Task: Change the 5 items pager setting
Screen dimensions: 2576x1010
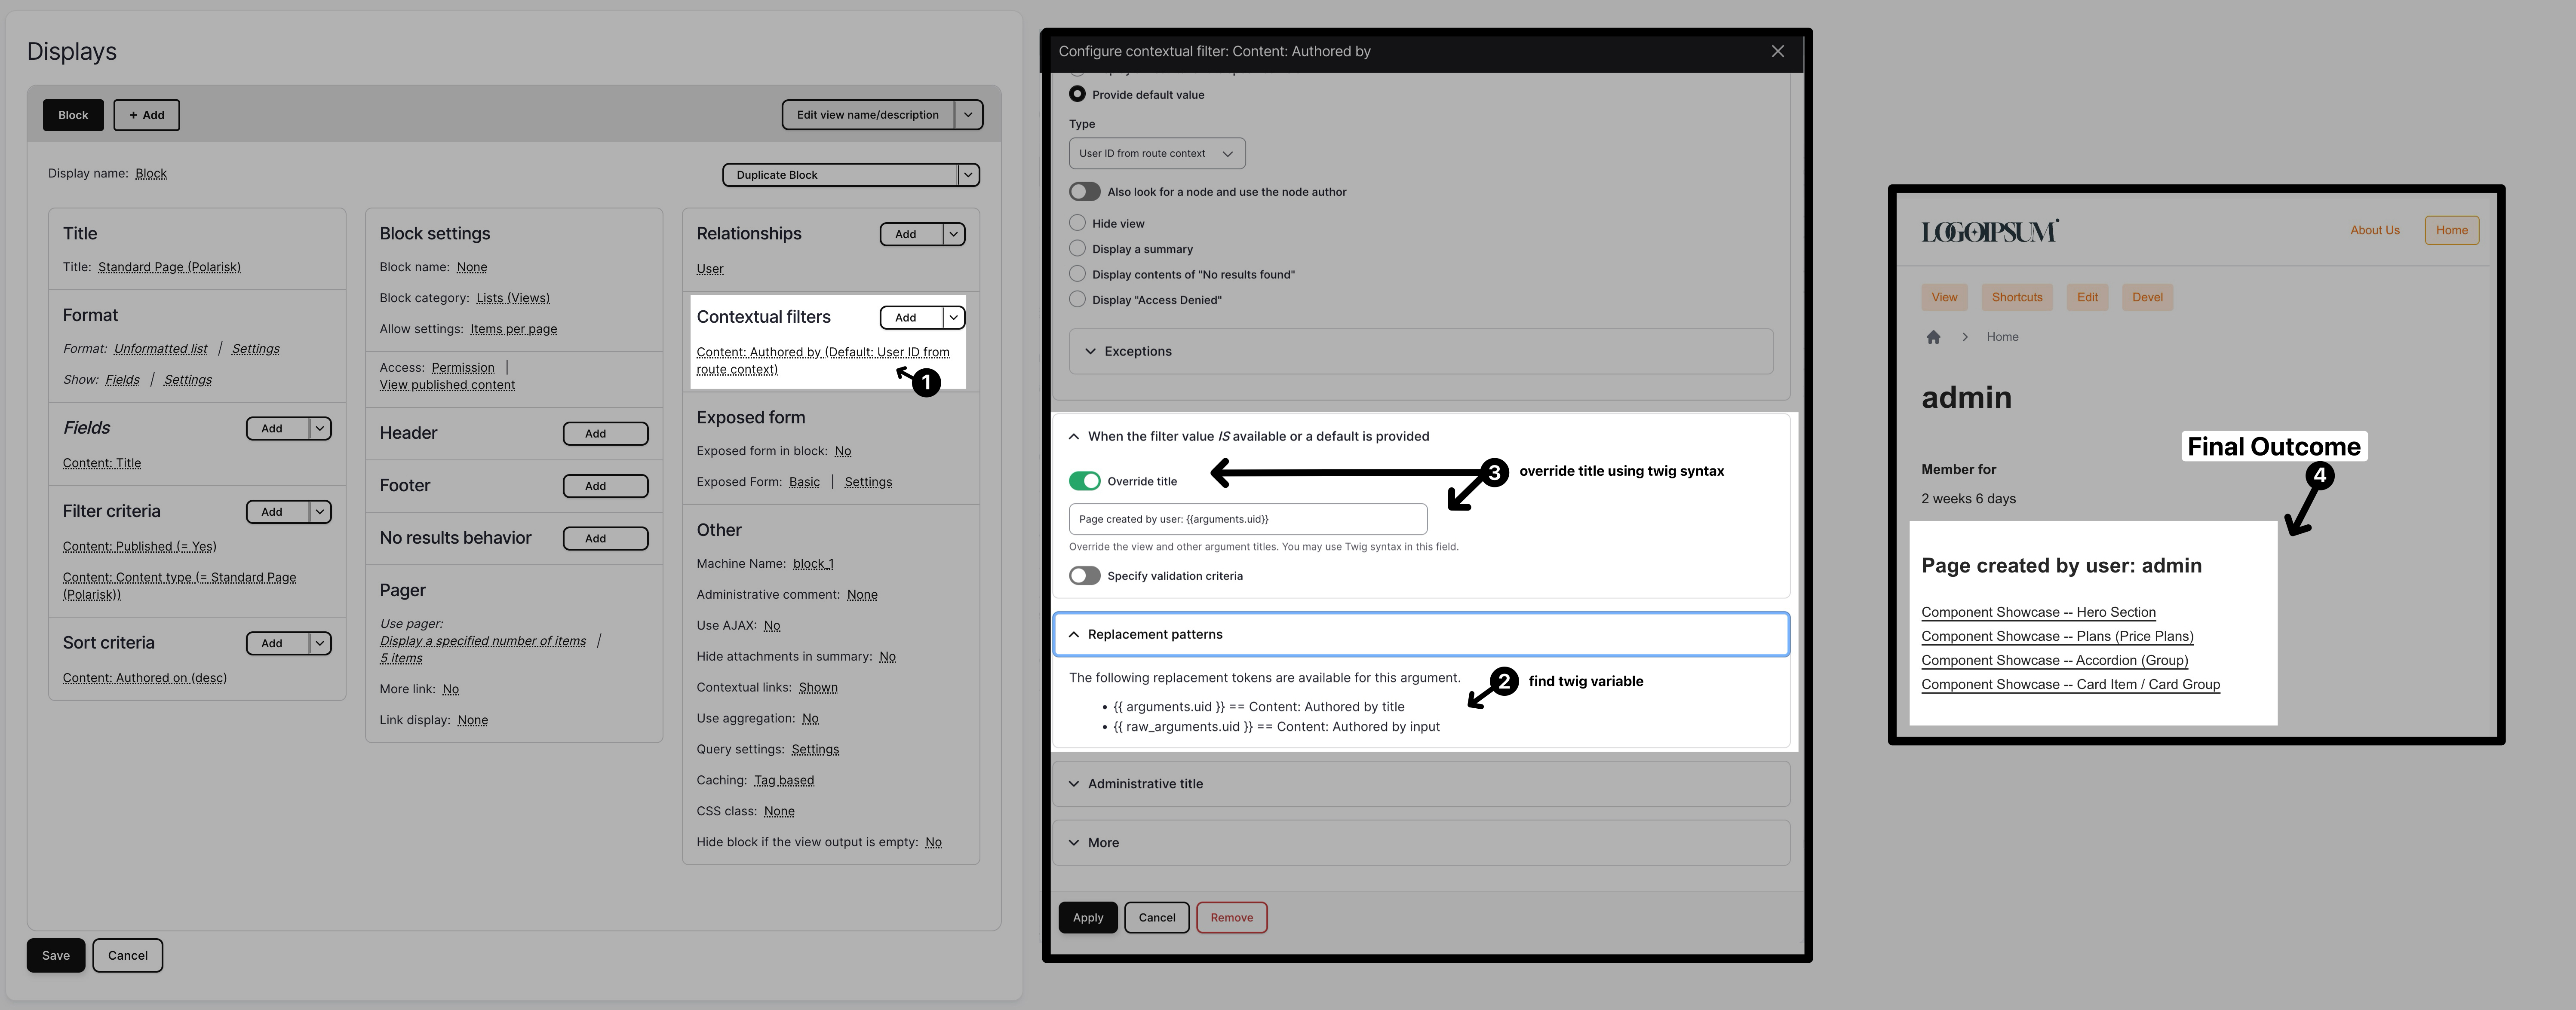Action: 401,658
